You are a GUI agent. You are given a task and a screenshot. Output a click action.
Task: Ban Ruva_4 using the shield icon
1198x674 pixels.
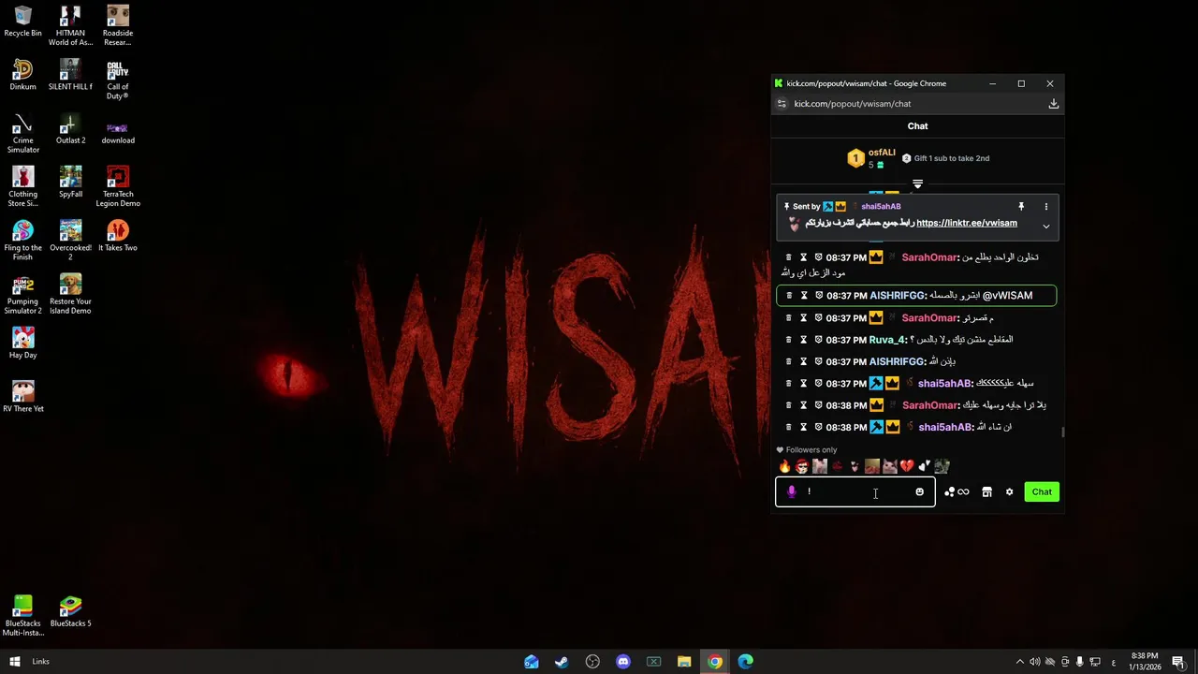818,340
